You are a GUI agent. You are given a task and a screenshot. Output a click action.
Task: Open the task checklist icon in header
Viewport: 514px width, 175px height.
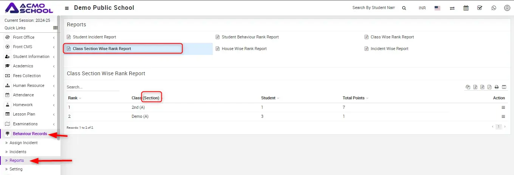480,8
